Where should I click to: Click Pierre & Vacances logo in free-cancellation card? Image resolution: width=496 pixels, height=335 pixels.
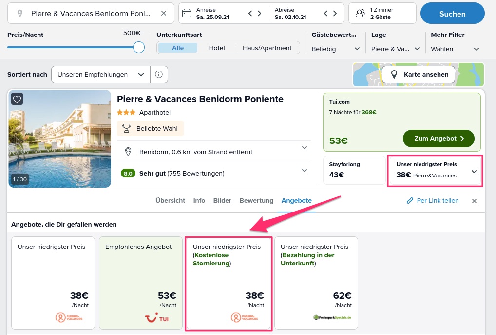pyautogui.click(x=244, y=317)
